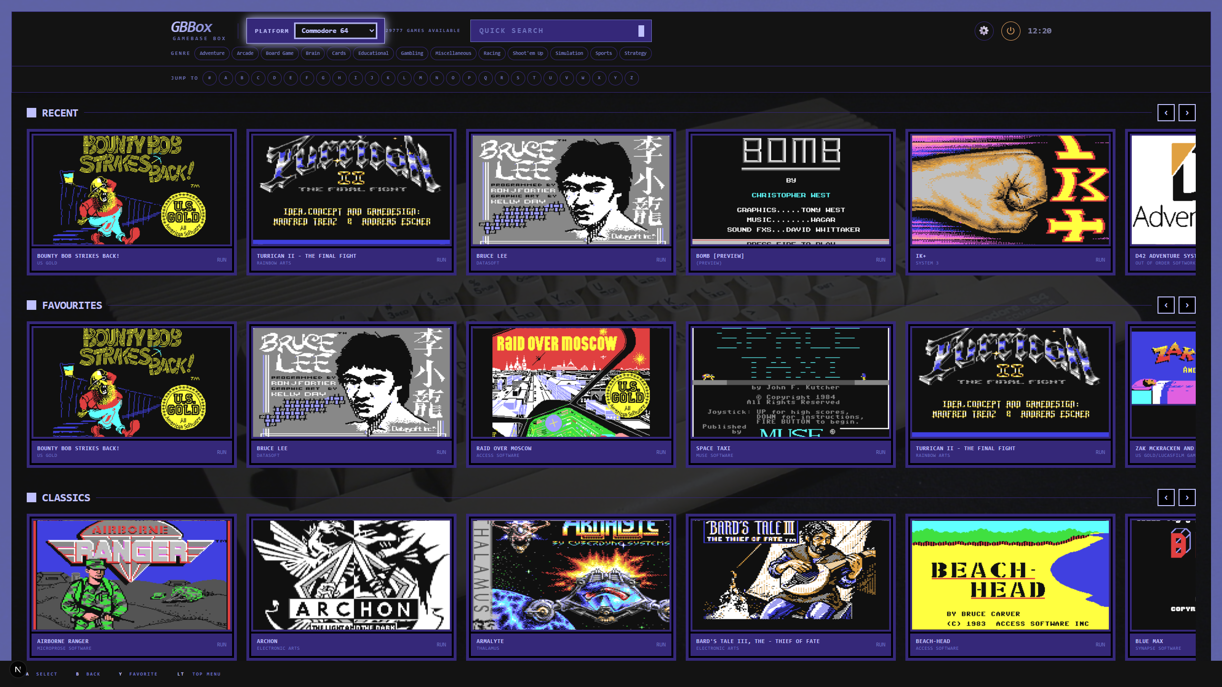Open the settings gear icon
This screenshot has height=687, width=1222.
click(x=984, y=31)
